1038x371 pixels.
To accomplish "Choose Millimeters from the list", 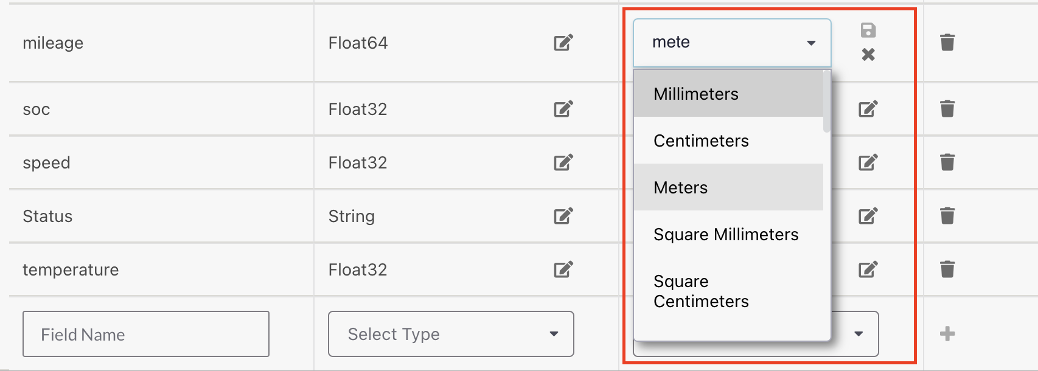I will tap(696, 94).
